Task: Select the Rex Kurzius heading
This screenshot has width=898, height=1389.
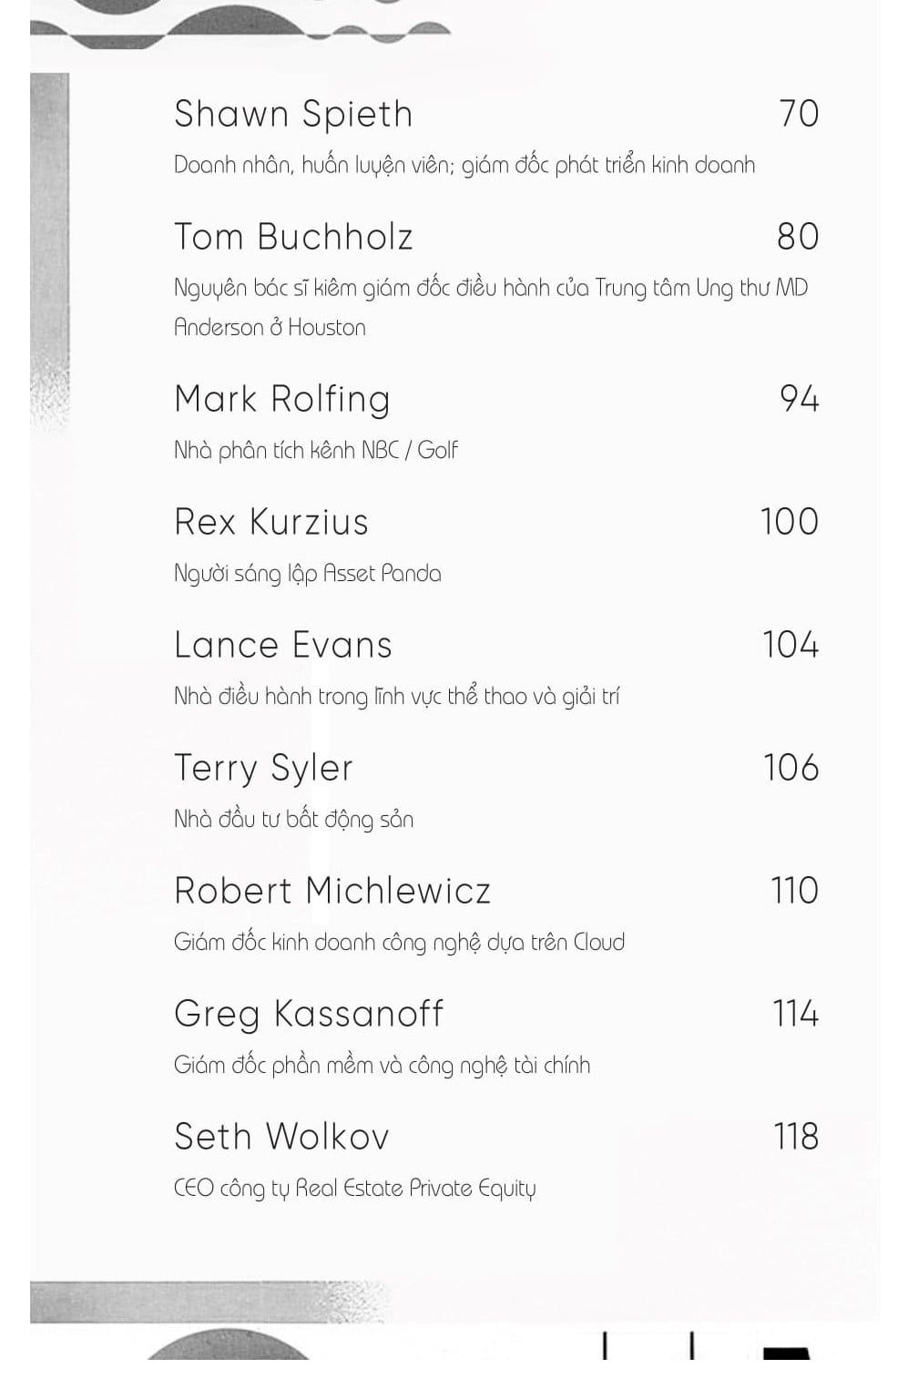Action: 270,522
